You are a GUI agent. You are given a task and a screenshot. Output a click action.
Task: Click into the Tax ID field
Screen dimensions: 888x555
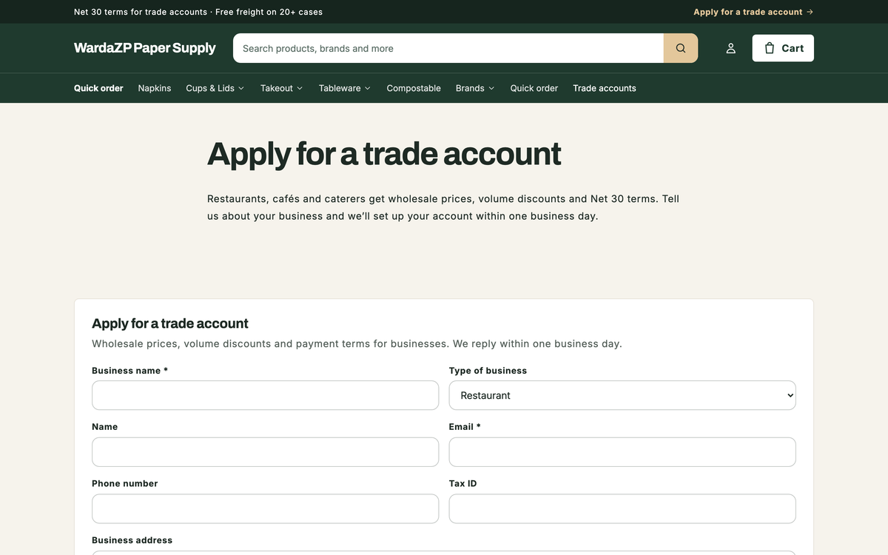622,509
